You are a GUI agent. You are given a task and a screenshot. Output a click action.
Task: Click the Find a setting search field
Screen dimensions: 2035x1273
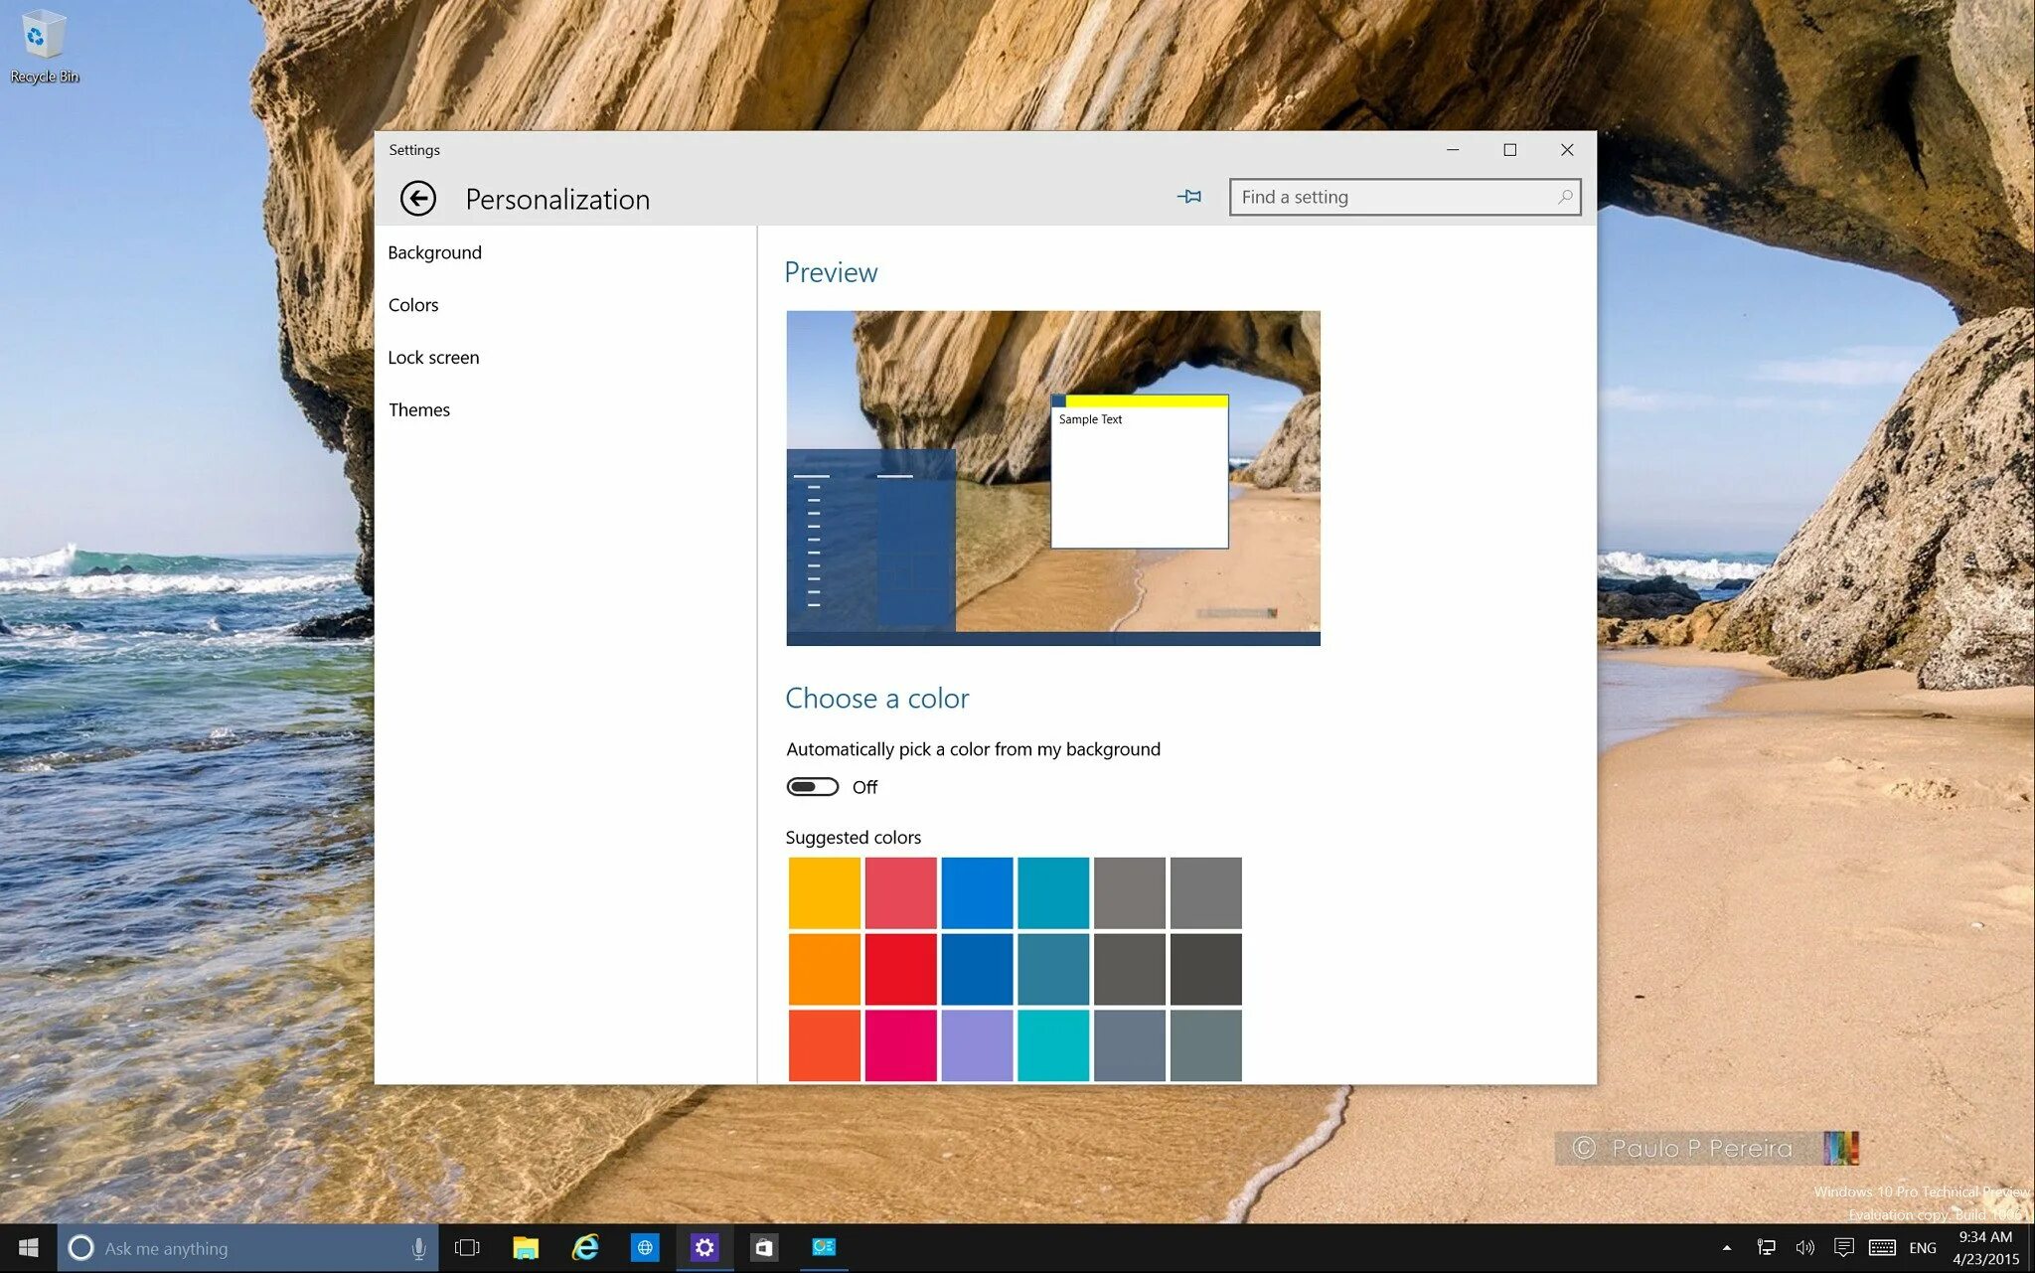click(1391, 197)
